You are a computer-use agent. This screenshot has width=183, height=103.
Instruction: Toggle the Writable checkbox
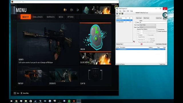point(138,35)
